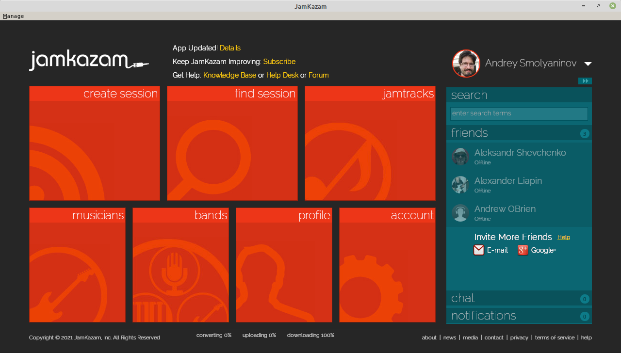Click the help footer link

[x=586, y=337]
